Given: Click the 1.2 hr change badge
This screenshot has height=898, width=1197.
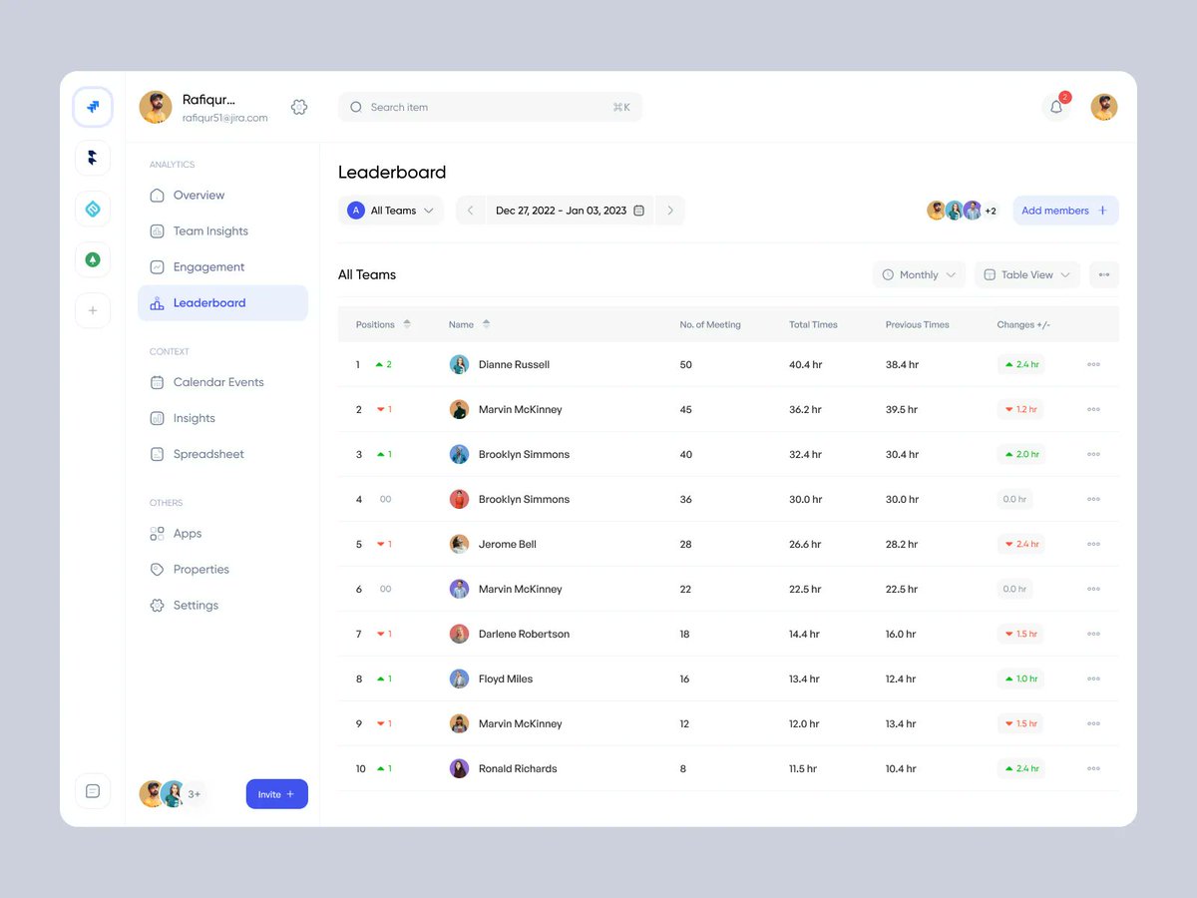Looking at the screenshot, I should pos(1020,409).
